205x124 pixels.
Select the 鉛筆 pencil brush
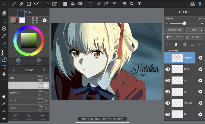click(29, 78)
